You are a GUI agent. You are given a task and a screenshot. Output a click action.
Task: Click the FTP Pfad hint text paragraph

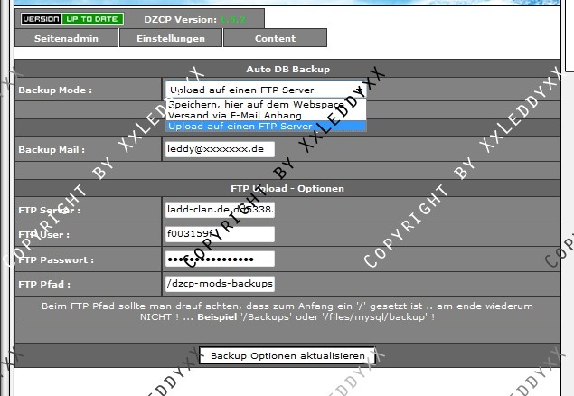pyautogui.click(x=287, y=311)
